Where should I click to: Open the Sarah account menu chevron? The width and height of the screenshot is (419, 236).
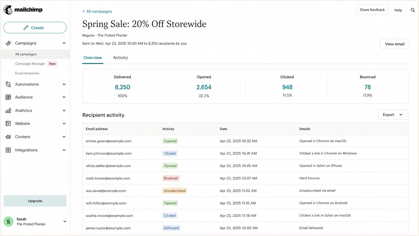pos(65,221)
